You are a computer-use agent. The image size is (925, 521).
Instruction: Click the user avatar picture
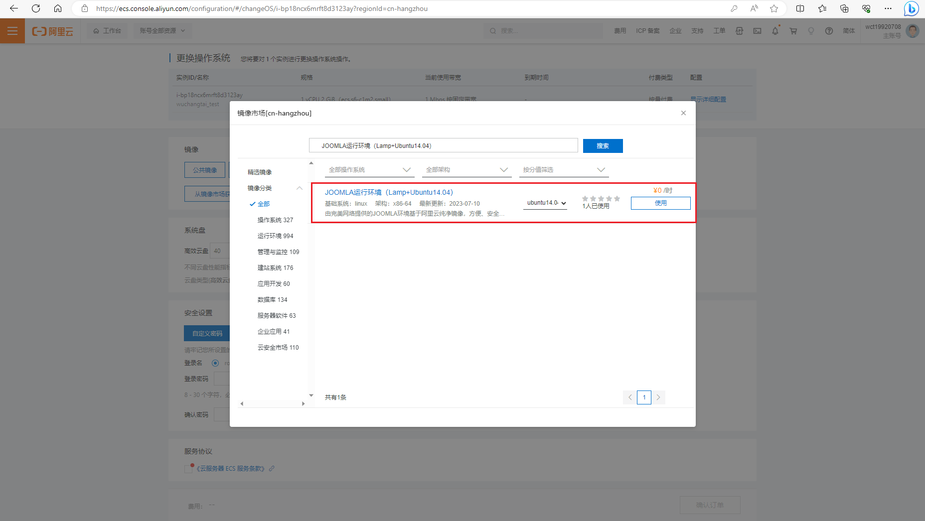tap(913, 31)
